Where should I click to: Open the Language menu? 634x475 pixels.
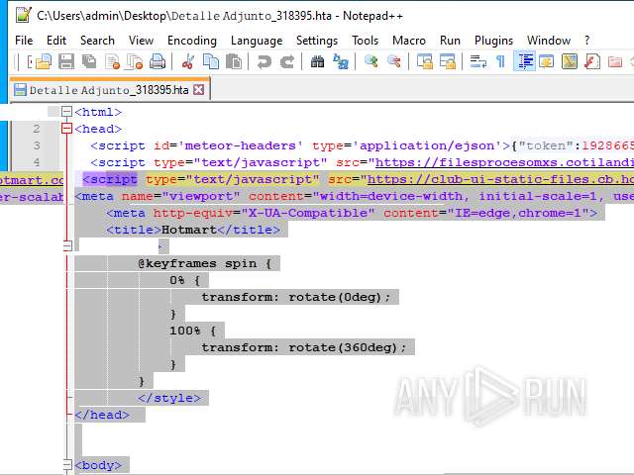click(257, 41)
